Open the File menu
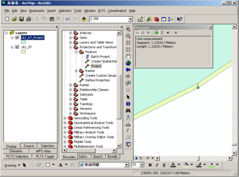 click(x=7, y=11)
